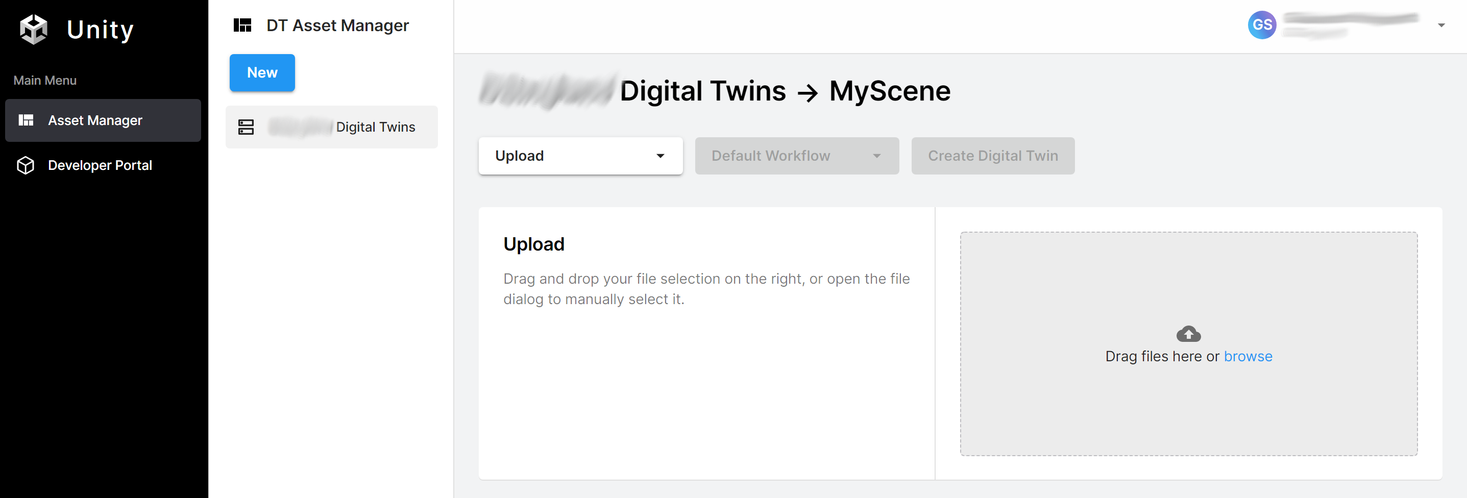Click the arrow icon in the breadcrumb header

tap(806, 90)
